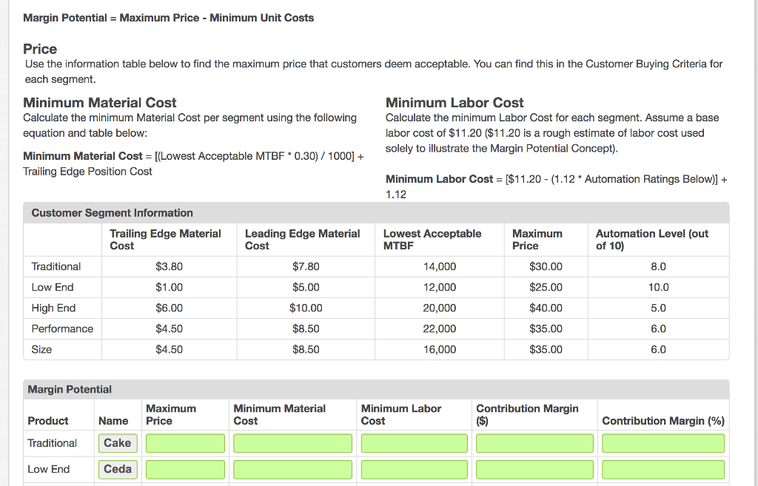Click the Minimum Labor Cost field for Ceda
The width and height of the screenshot is (758, 486).
point(414,469)
